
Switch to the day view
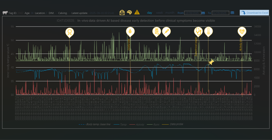tap(149, 13)
